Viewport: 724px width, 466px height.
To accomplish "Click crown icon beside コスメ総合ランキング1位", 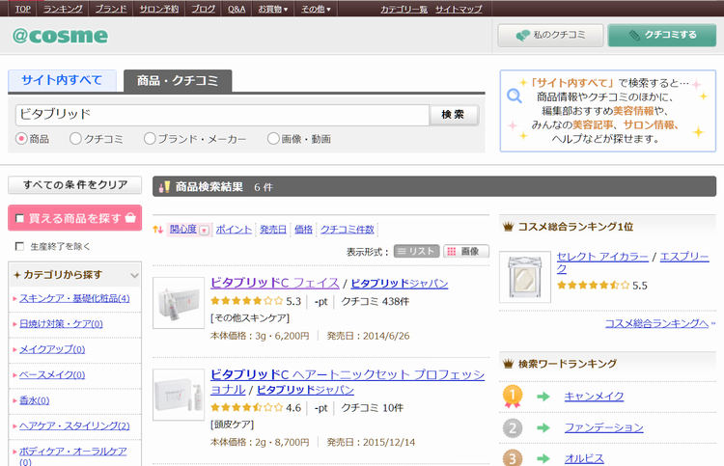I will [x=509, y=227].
